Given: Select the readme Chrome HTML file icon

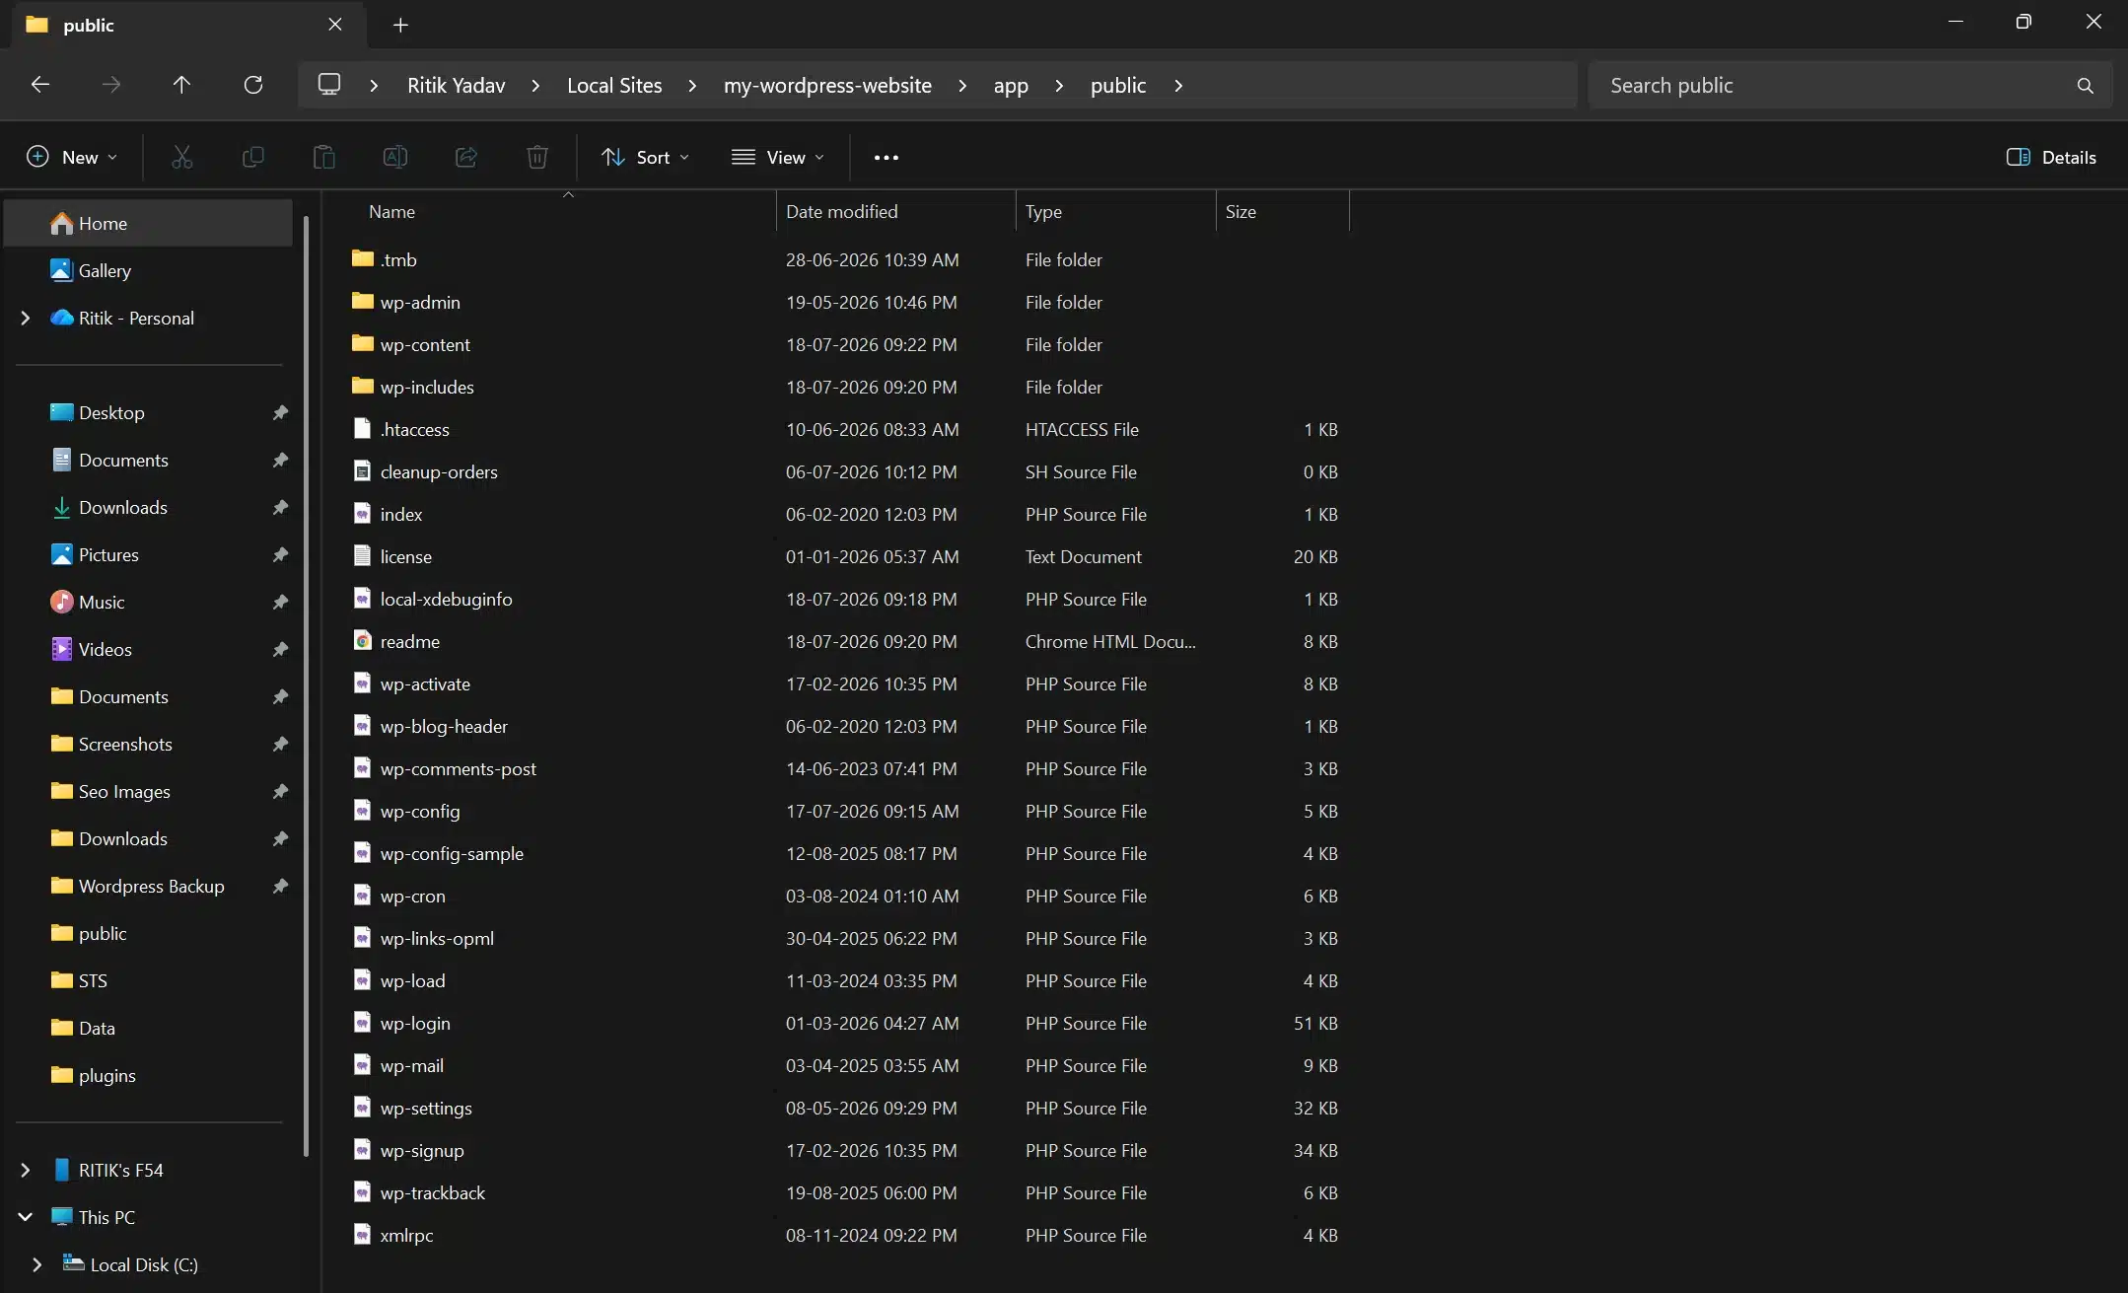Looking at the screenshot, I should (363, 641).
